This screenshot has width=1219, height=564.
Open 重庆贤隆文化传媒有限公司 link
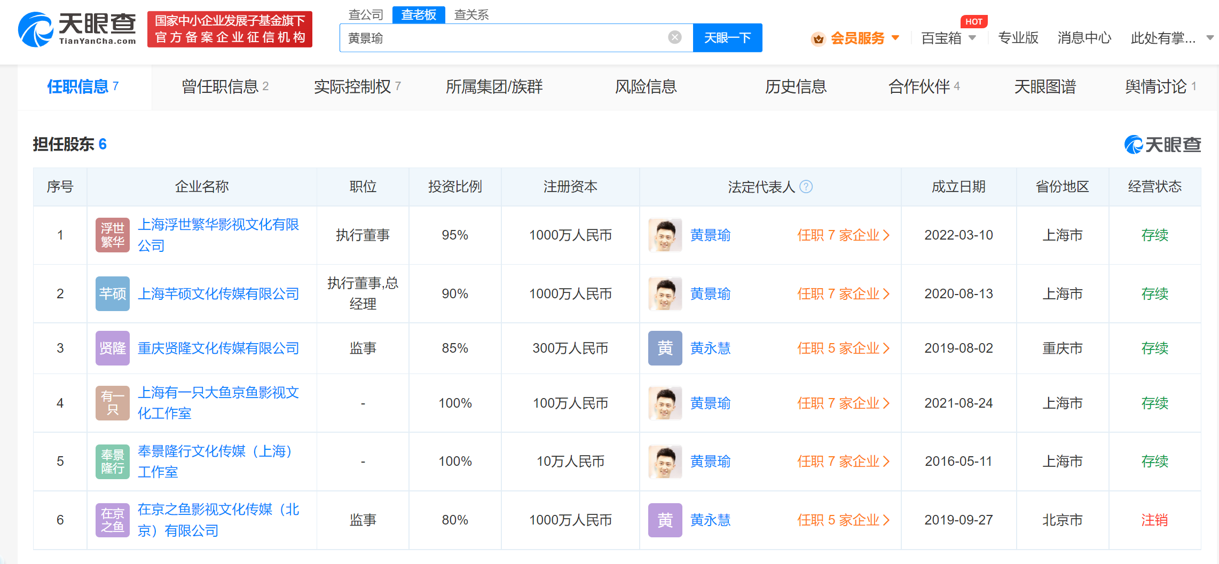pos(218,348)
